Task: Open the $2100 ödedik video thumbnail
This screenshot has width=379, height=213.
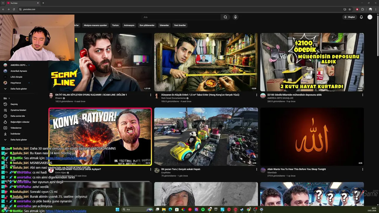Action: click(x=312, y=62)
